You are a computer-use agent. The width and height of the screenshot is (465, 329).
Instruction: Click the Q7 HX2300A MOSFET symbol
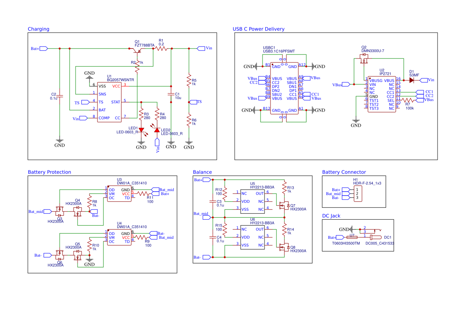[x=284, y=205]
